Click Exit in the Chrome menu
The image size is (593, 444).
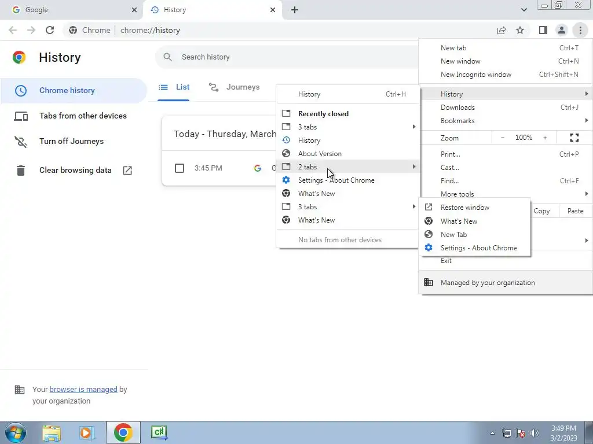tap(506, 261)
